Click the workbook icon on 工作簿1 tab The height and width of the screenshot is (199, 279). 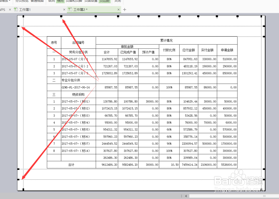tap(16, 9)
